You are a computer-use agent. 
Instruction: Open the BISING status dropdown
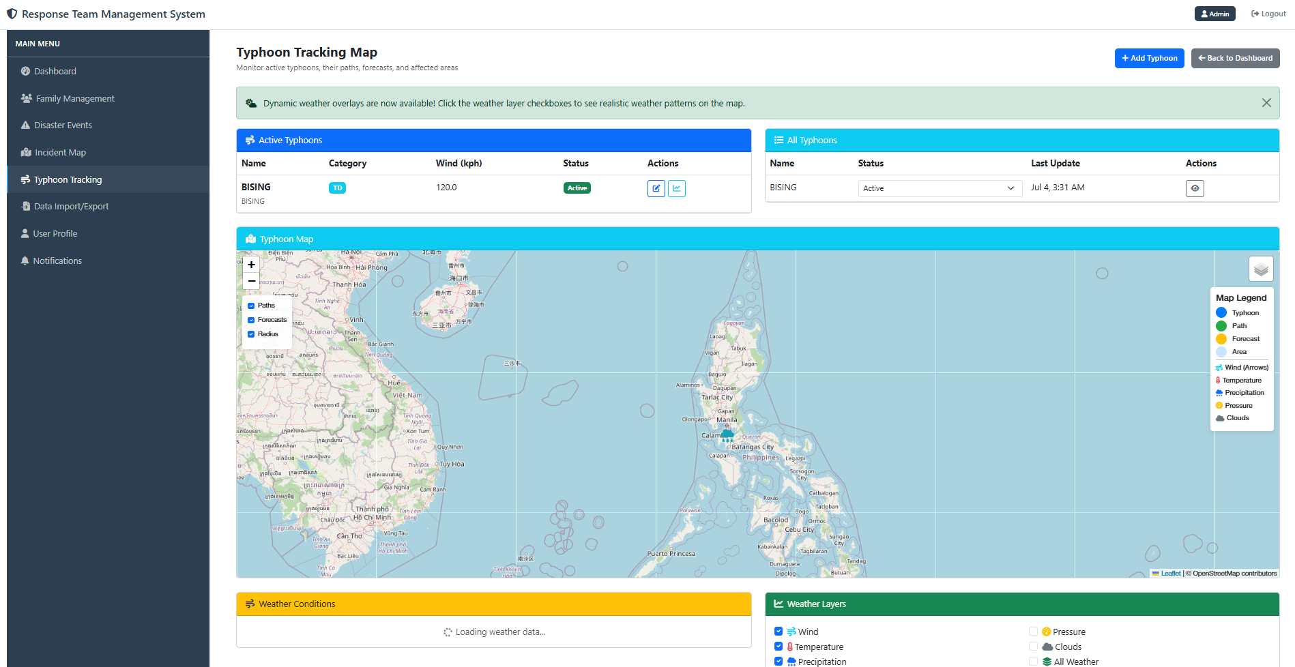click(x=939, y=188)
